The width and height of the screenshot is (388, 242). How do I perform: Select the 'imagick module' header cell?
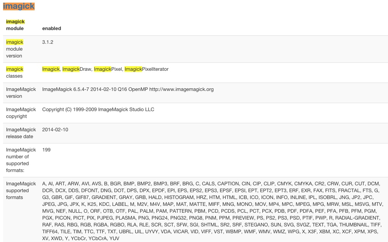pyautogui.click(x=15, y=25)
